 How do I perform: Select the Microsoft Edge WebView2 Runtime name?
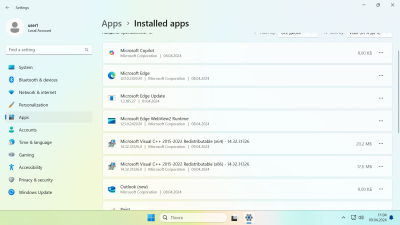click(x=154, y=118)
